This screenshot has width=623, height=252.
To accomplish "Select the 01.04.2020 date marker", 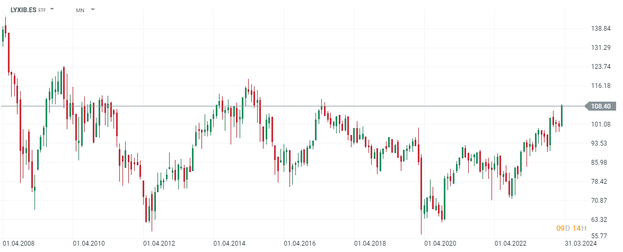I will [441, 244].
